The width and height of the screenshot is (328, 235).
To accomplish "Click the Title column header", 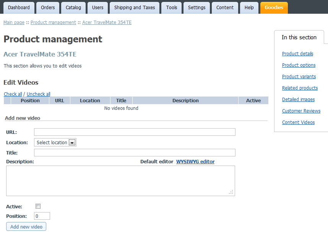I will click(x=121, y=101).
